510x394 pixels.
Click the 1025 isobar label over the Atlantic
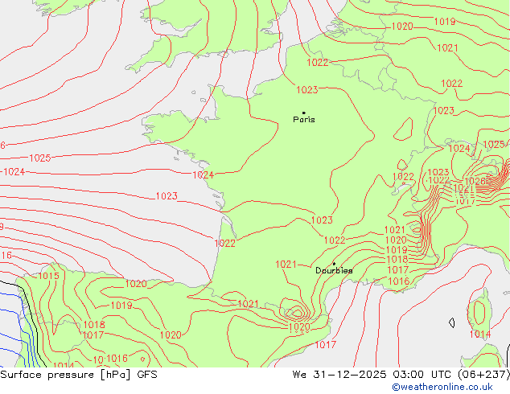(x=40, y=158)
